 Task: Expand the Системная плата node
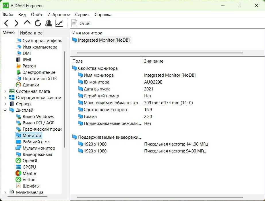pos(5,91)
